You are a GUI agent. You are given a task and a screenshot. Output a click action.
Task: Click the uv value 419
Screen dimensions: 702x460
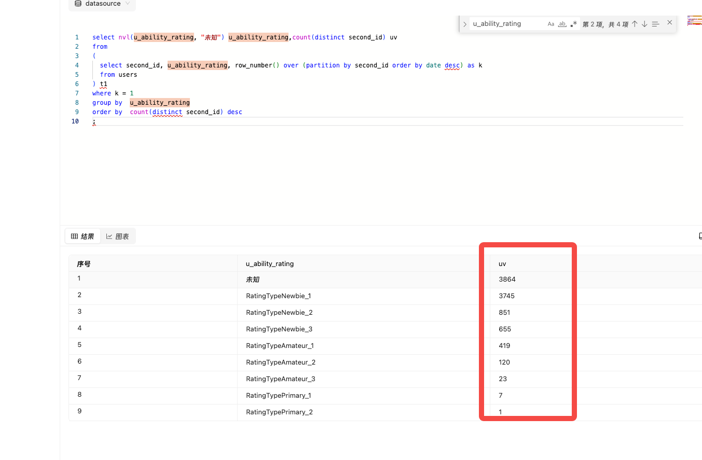click(x=504, y=346)
